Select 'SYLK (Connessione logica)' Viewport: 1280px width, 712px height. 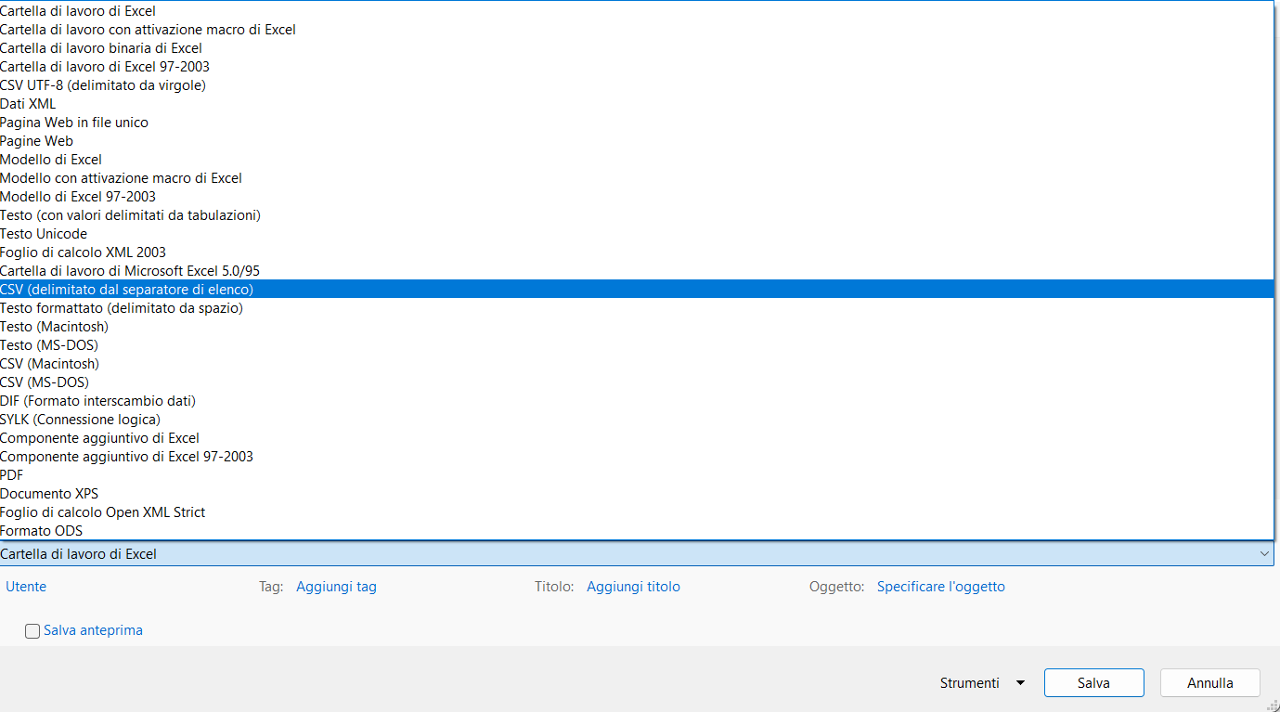637,420
